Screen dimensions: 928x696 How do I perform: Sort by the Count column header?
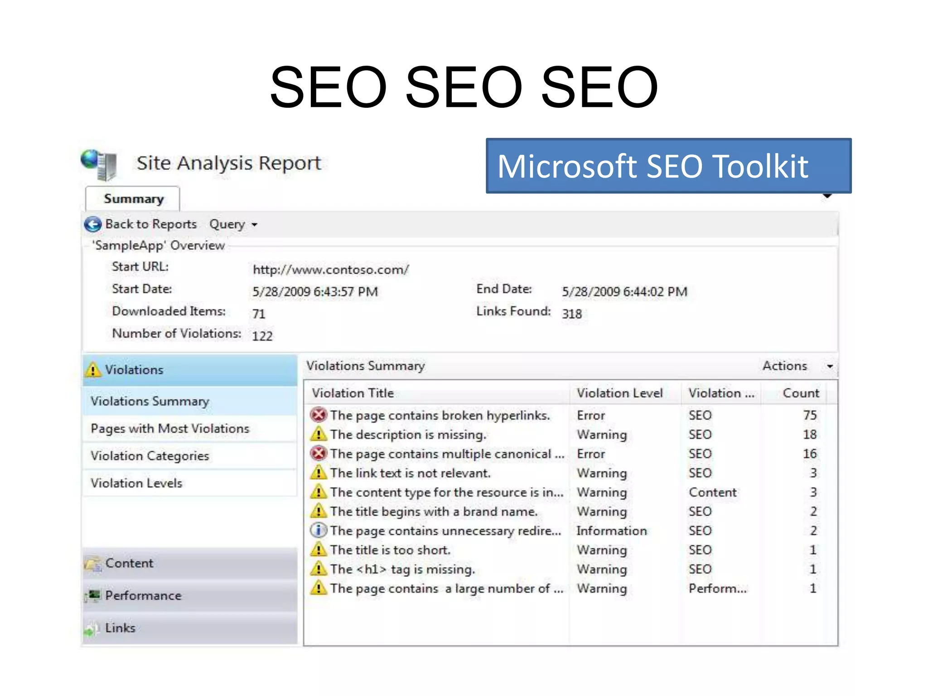800,393
